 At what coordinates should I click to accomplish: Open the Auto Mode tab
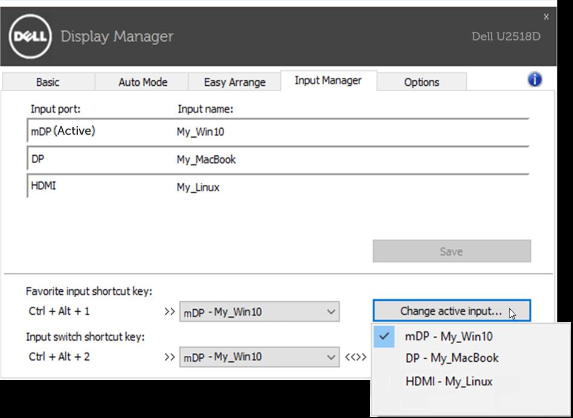(x=143, y=82)
